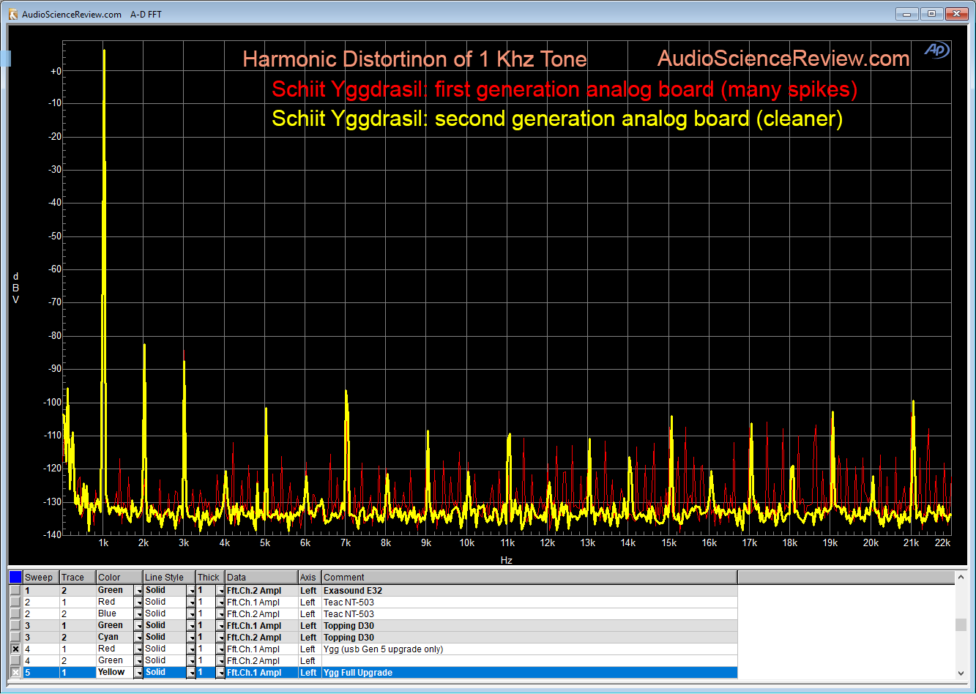Maximize the A-D FFT window
This screenshot has width=976, height=694.
click(931, 13)
